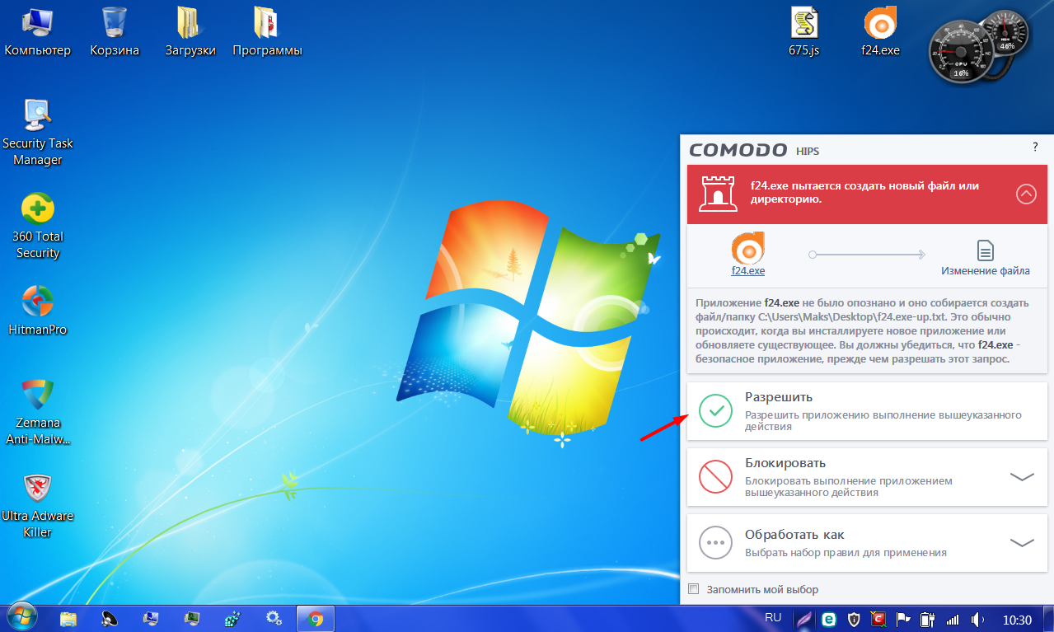Viewport: 1054px width, 632px height.
Task: Click the 10:30 taskbar clock
Action: point(1017,620)
